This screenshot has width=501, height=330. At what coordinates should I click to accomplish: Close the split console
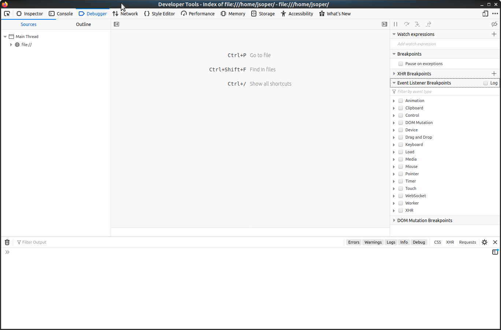coord(495,242)
